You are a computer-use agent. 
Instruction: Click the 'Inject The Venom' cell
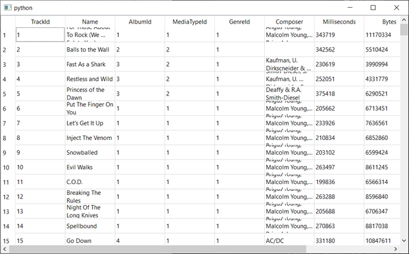(x=90, y=138)
